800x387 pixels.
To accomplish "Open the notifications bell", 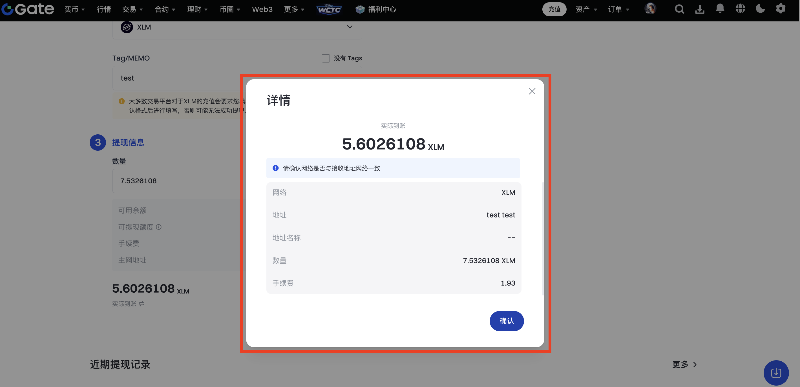I will (720, 9).
